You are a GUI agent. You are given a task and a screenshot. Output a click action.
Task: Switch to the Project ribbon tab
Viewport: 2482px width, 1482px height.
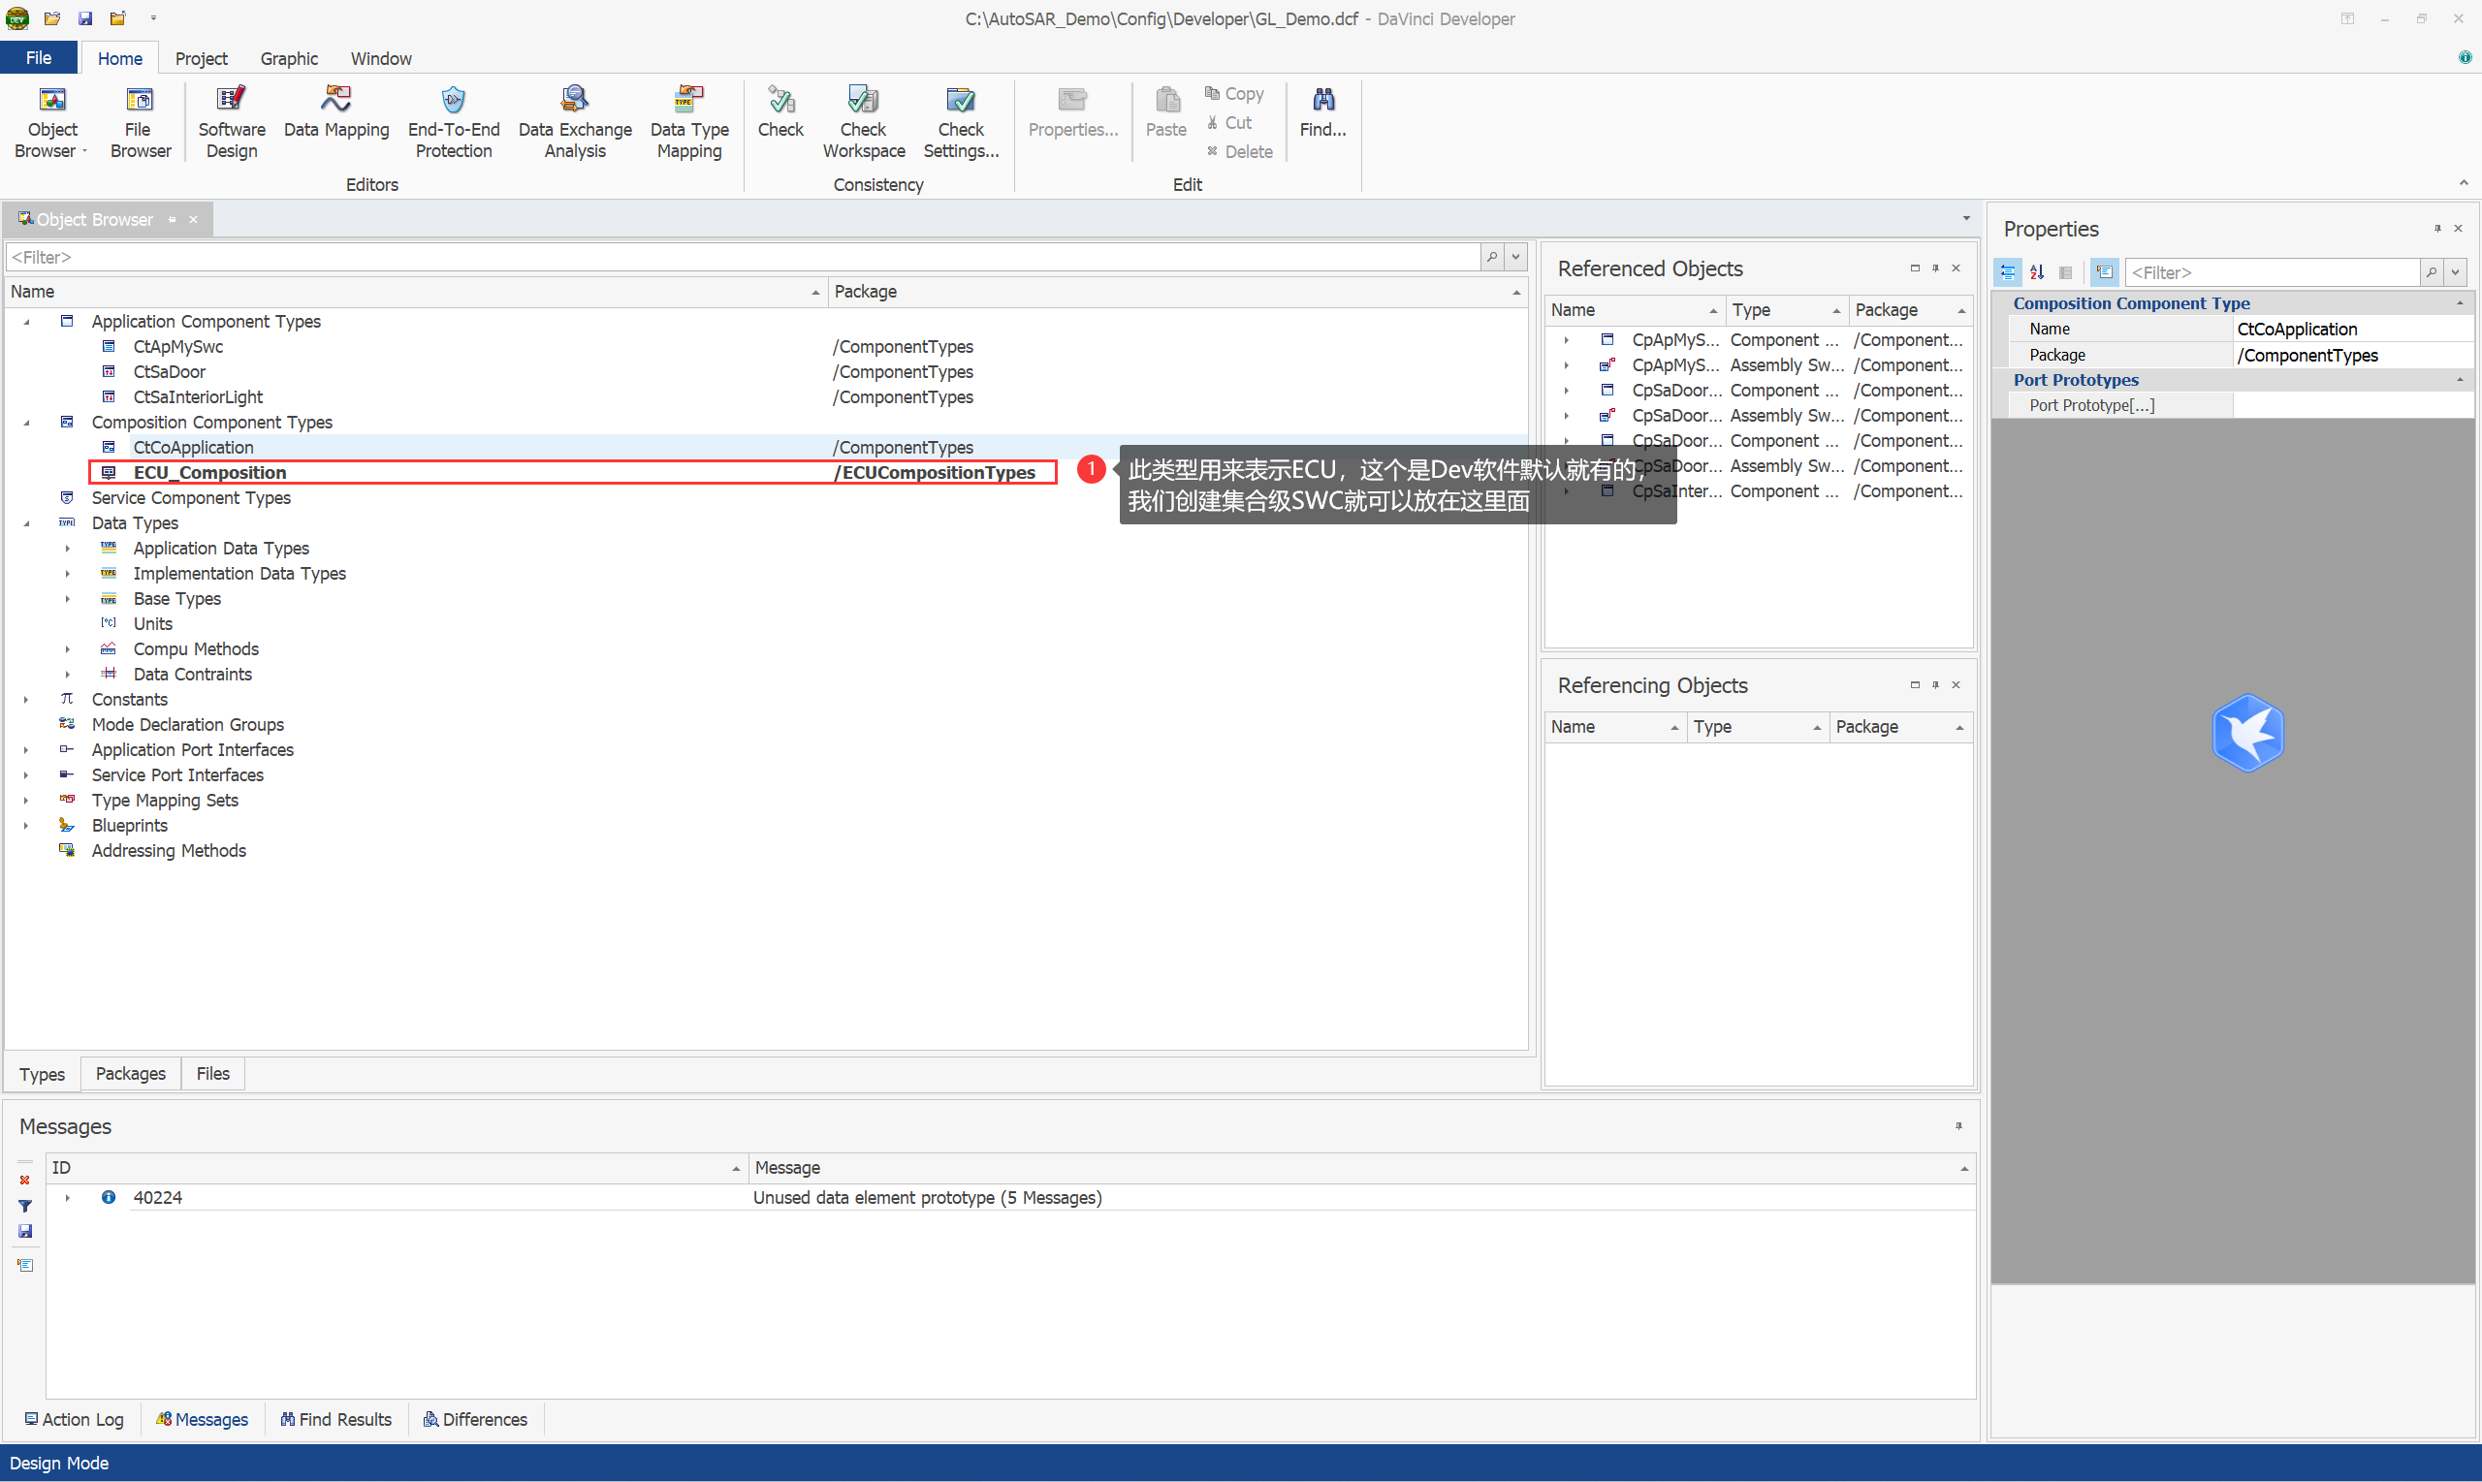pos(201,58)
